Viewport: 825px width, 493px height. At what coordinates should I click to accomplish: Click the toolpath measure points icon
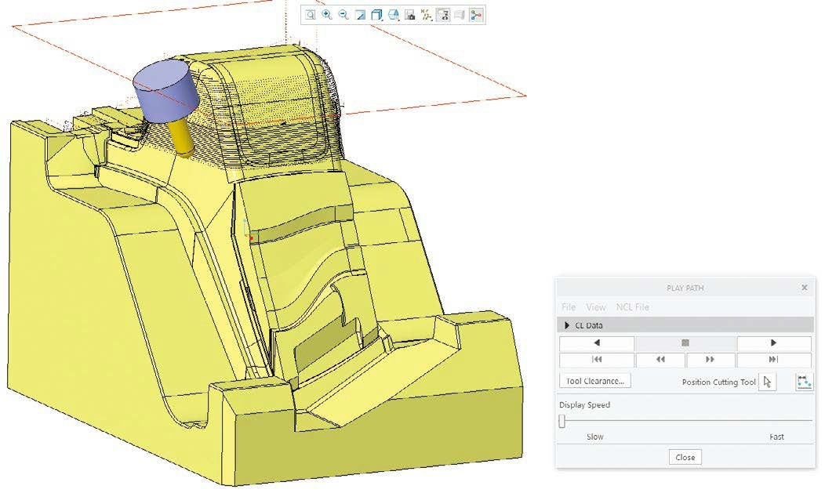pos(803,382)
